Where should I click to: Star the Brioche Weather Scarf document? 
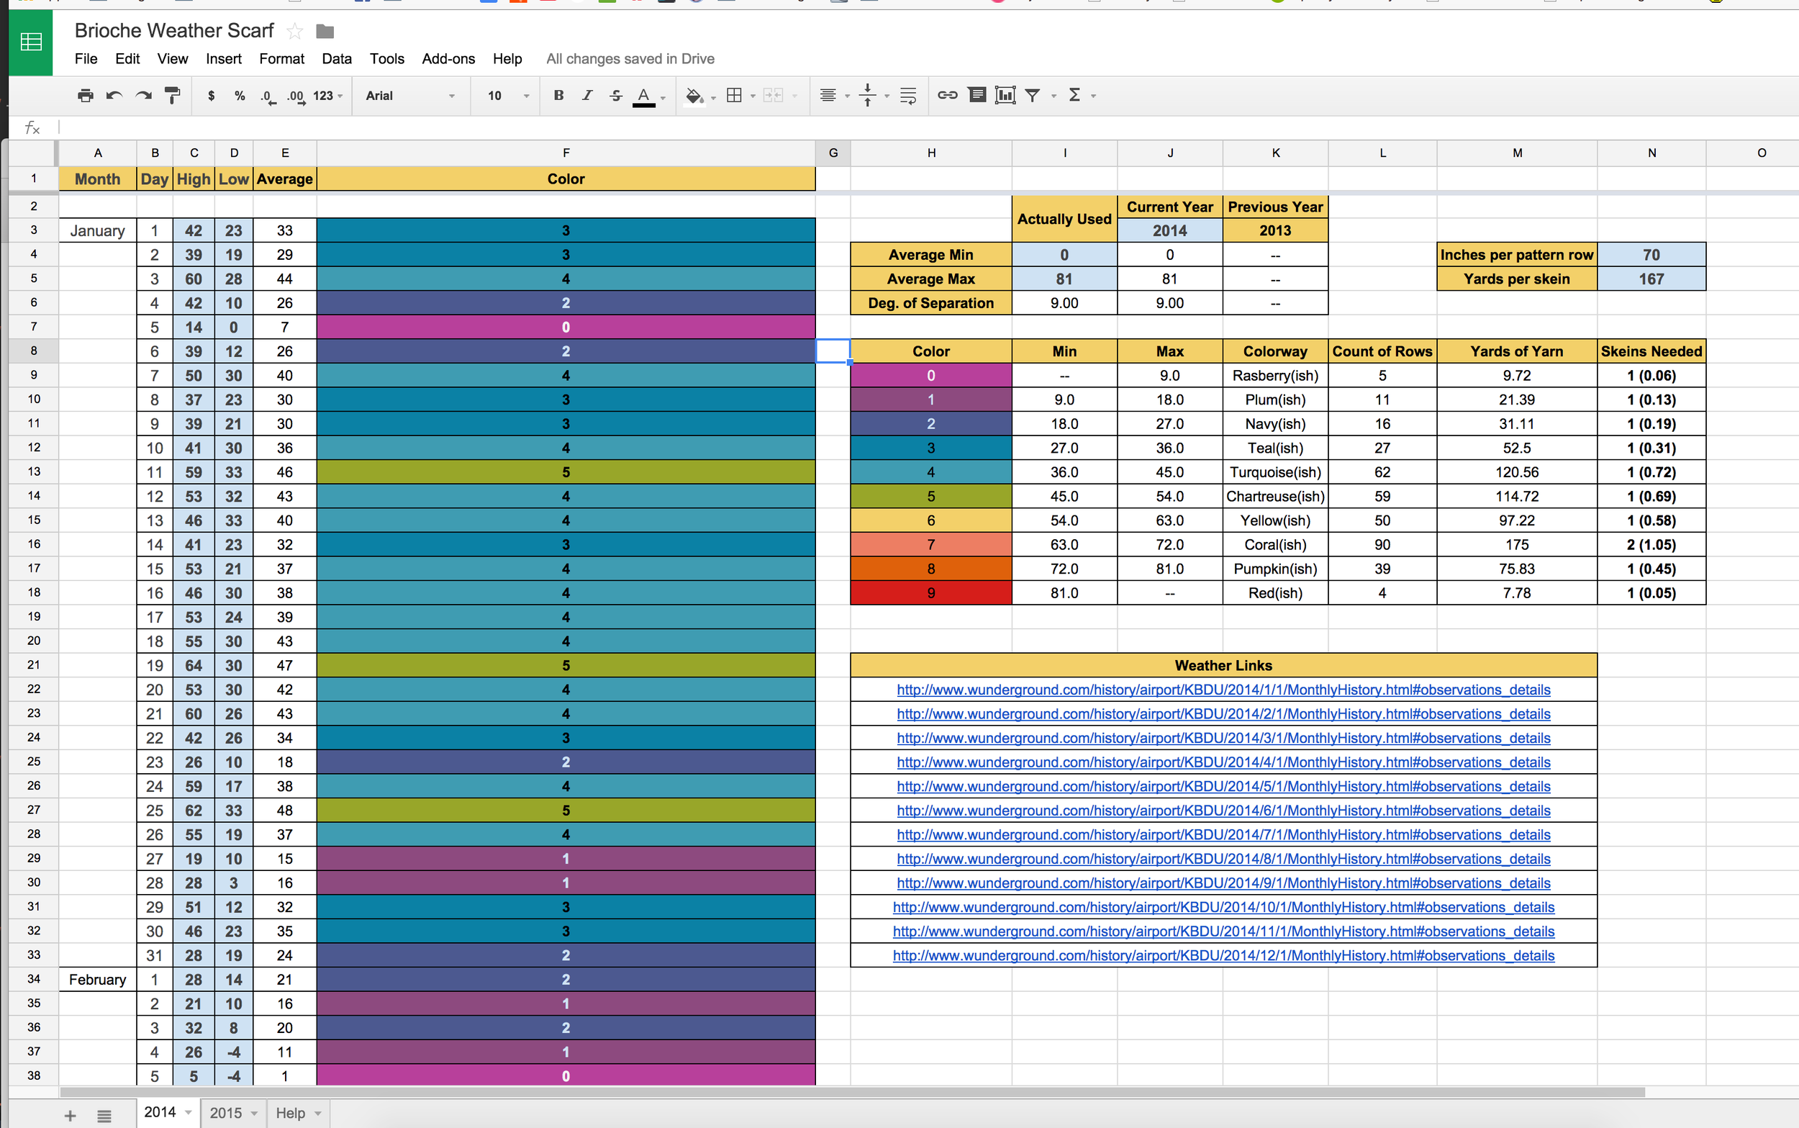(294, 32)
